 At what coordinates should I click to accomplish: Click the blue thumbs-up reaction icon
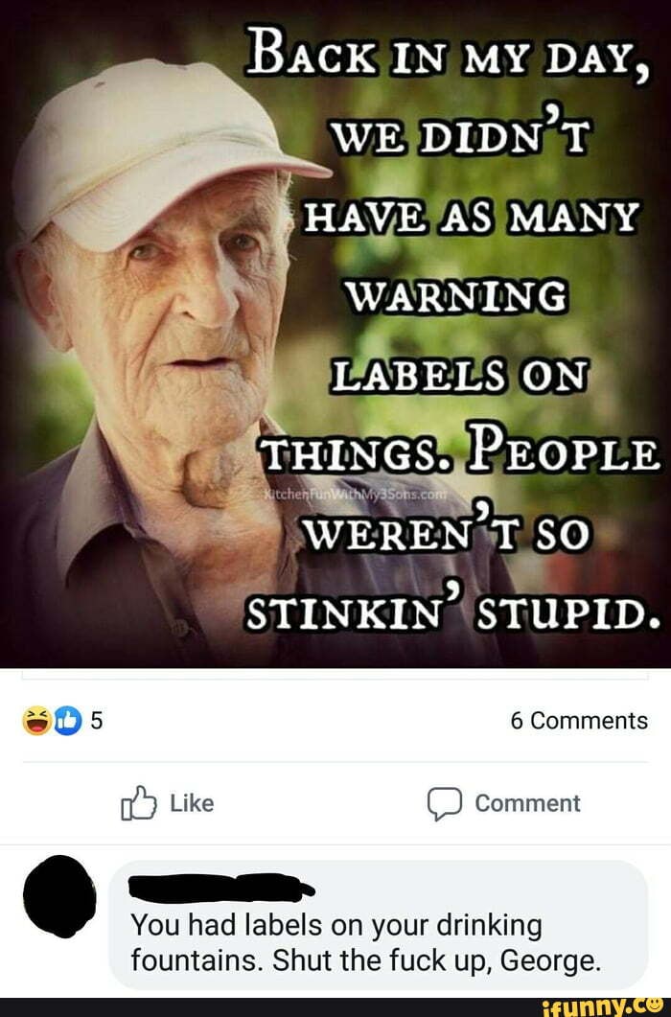(67, 721)
